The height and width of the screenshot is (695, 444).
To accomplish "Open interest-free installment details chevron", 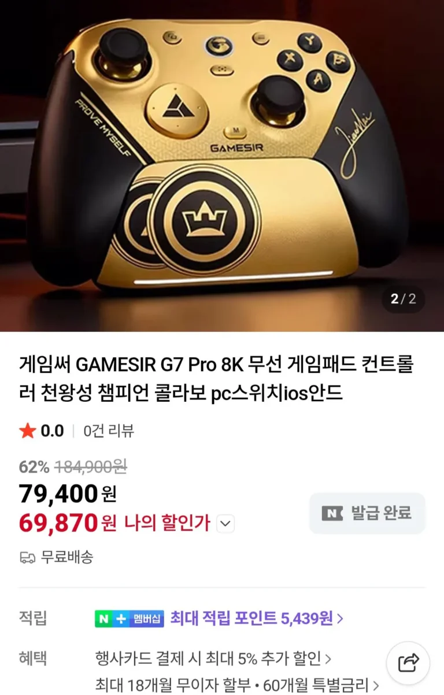I will (376, 686).
